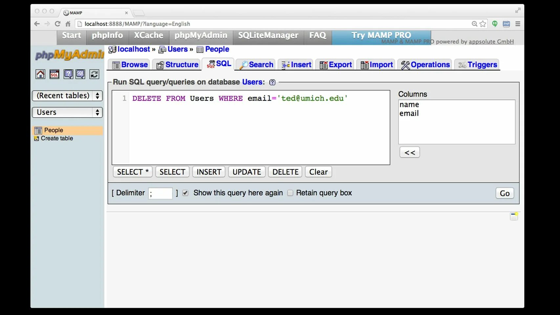Toggle 'Show this query here again' checkbox
Screen dimensions: 560x315
coord(185,193)
